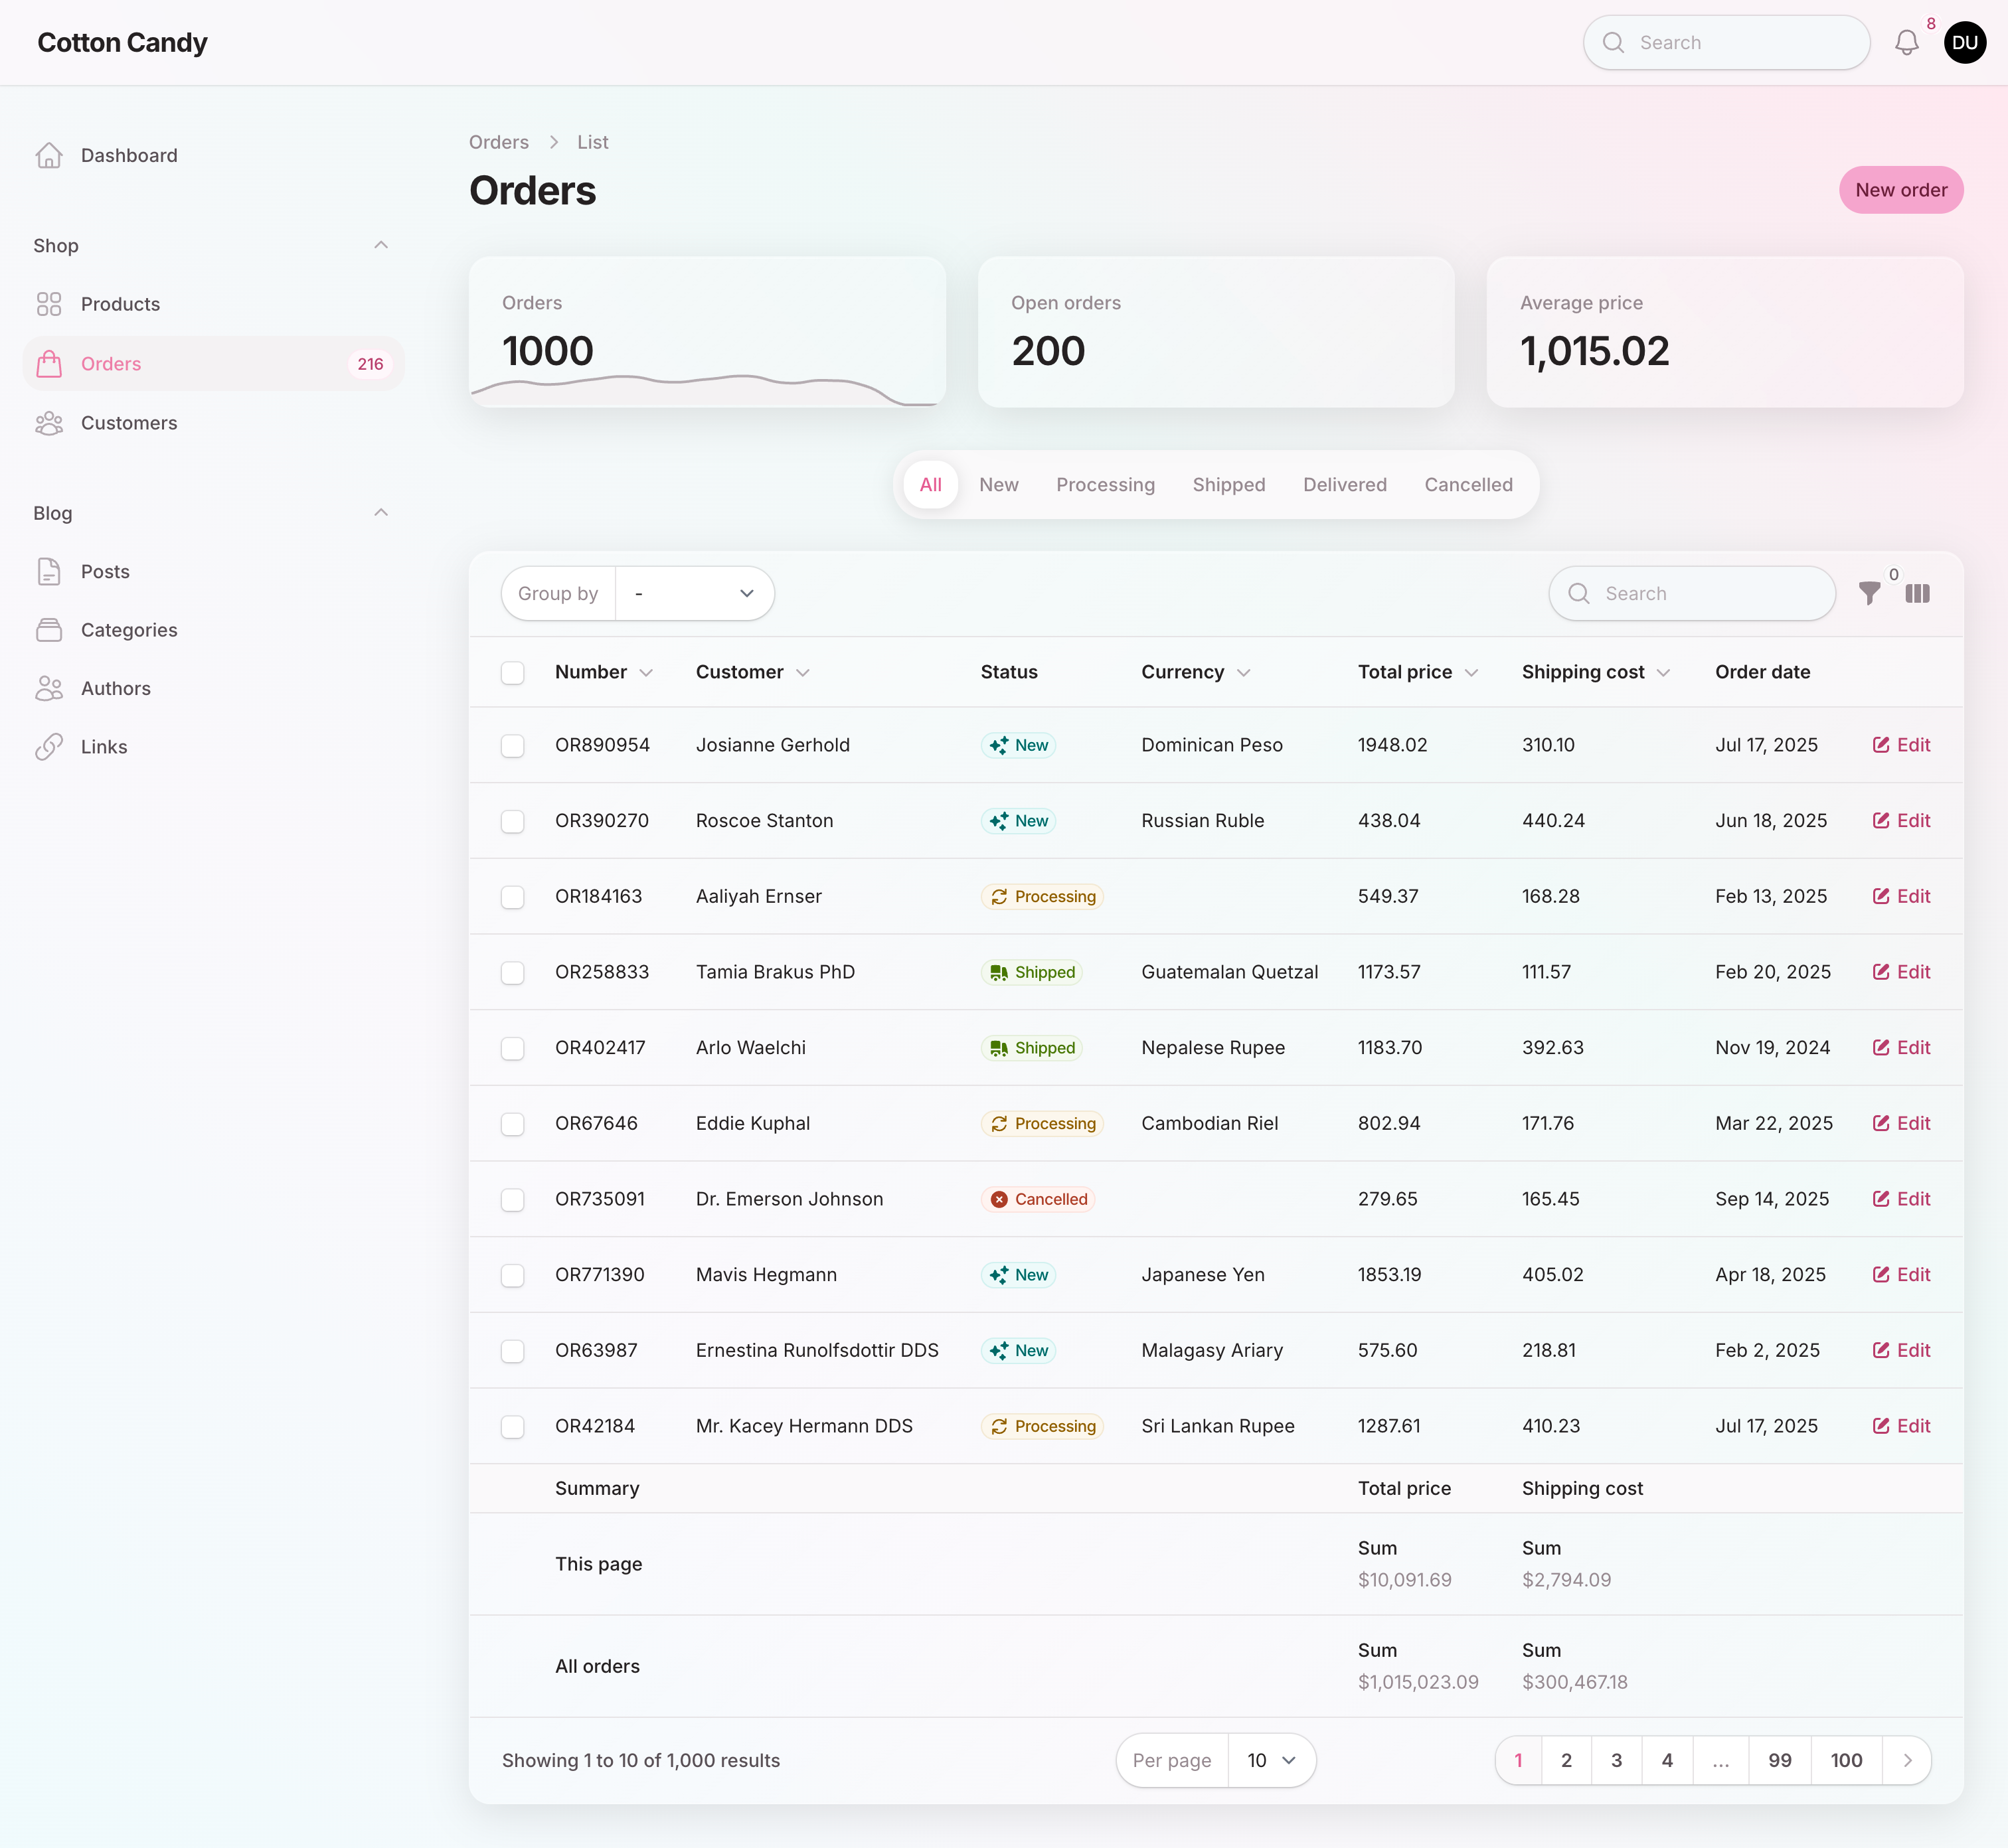
Task: Click the notifications bell icon
Action: pos(1906,42)
